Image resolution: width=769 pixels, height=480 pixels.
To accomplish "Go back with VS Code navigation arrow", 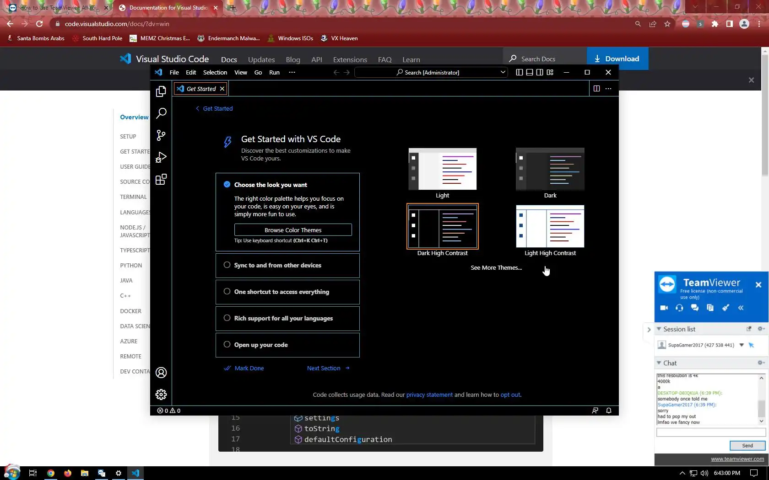I will 336,72.
